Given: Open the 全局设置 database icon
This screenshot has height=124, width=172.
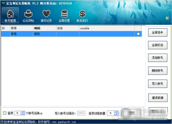Looking at the screenshot, I should [64, 14].
